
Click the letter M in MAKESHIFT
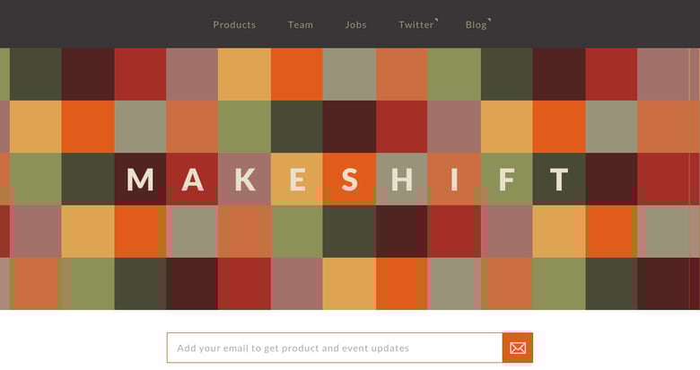(x=140, y=180)
